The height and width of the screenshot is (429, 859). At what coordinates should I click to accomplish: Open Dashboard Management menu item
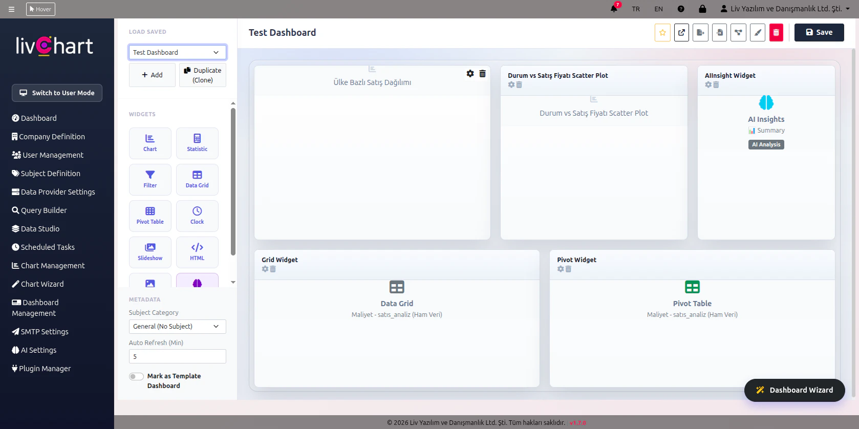[x=35, y=308]
